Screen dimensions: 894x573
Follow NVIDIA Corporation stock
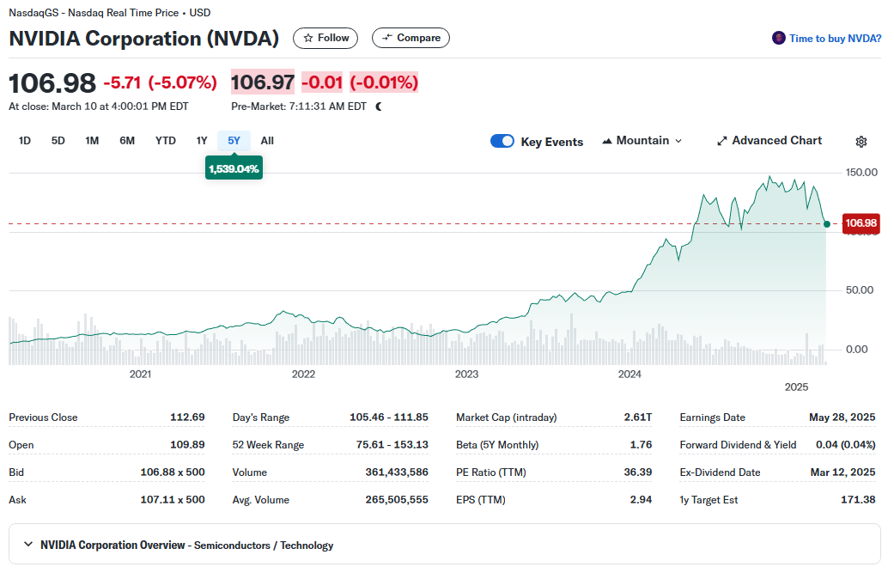[x=325, y=38]
